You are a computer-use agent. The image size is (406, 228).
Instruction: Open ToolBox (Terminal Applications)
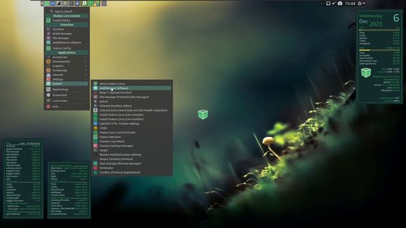pyautogui.click(x=132, y=172)
